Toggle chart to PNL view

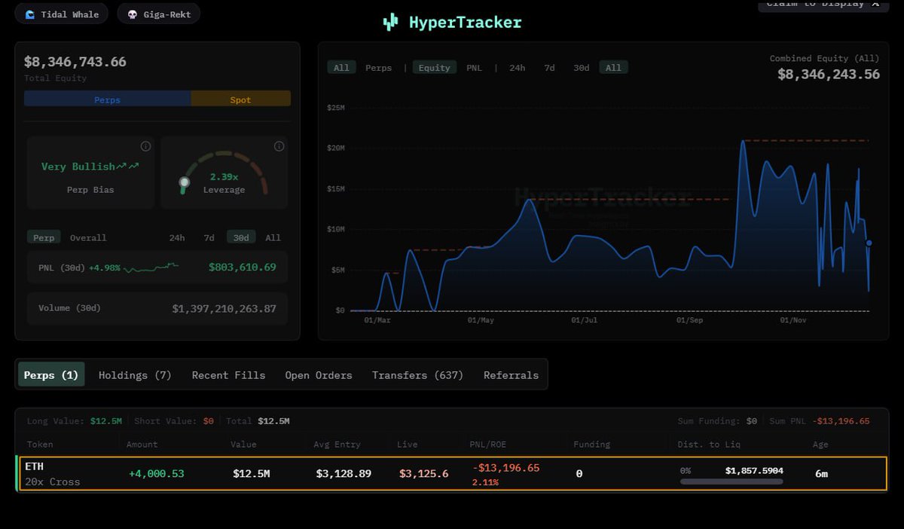pyautogui.click(x=474, y=68)
